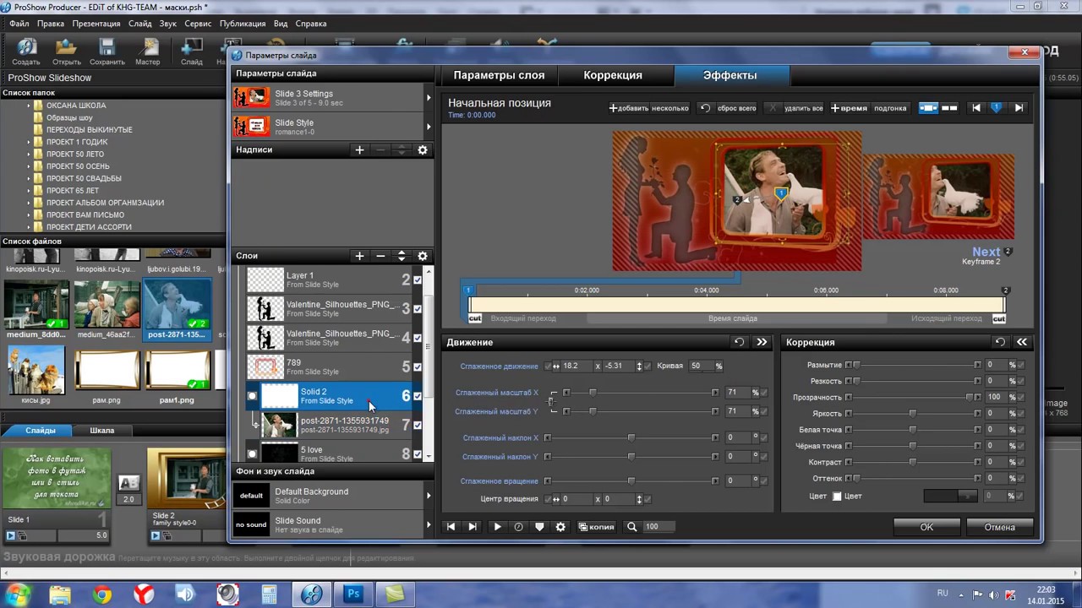
Task: Toggle checkbox of 5 love layer
Action: (x=418, y=454)
